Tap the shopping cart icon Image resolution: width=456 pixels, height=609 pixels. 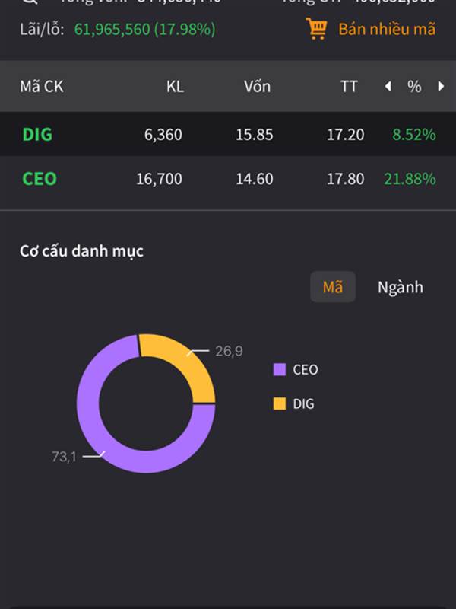[x=316, y=29]
